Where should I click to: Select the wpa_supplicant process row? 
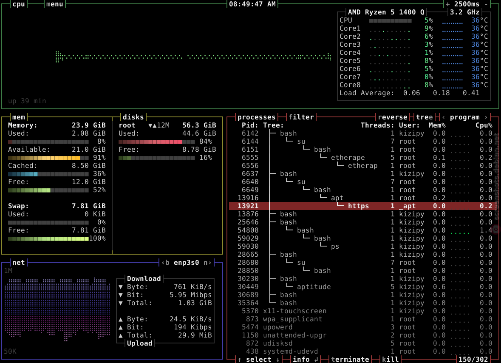(361, 319)
